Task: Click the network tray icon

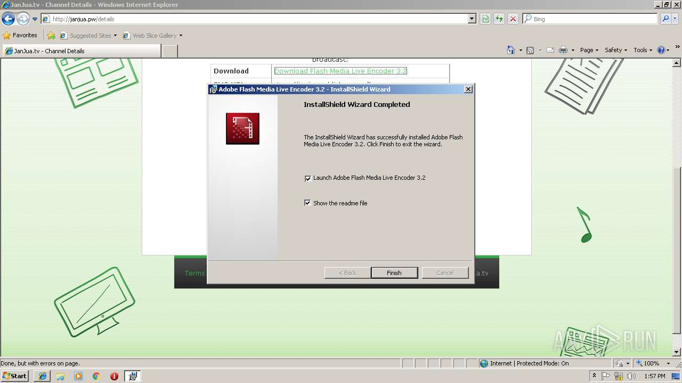Action: [x=619, y=376]
